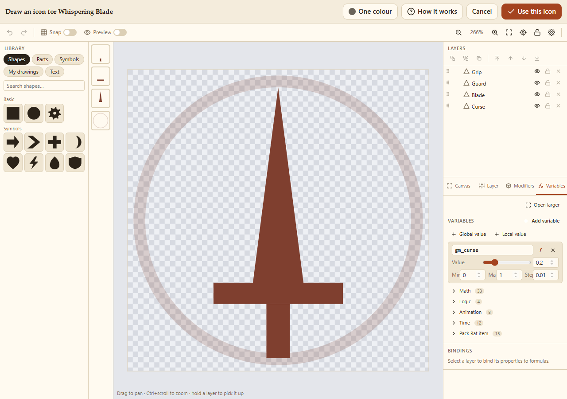The image size is (567, 399).
Task: Click the recenter target icon
Action: (523, 32)
